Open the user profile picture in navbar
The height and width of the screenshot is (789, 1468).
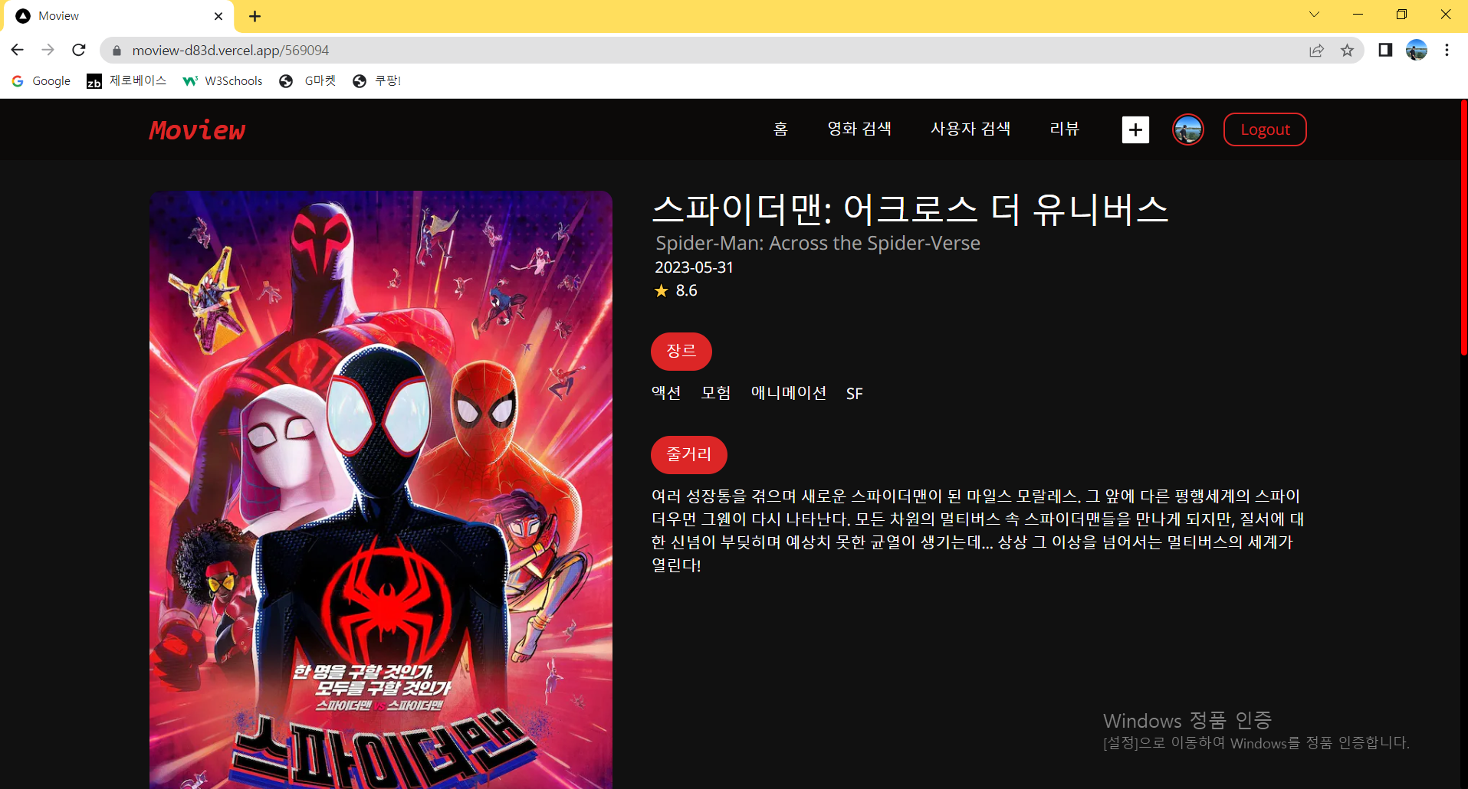(1188, 129)
